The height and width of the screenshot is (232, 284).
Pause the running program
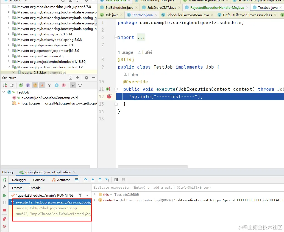pos(4,203)
